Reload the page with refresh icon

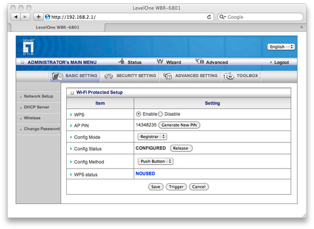point(209,17)
